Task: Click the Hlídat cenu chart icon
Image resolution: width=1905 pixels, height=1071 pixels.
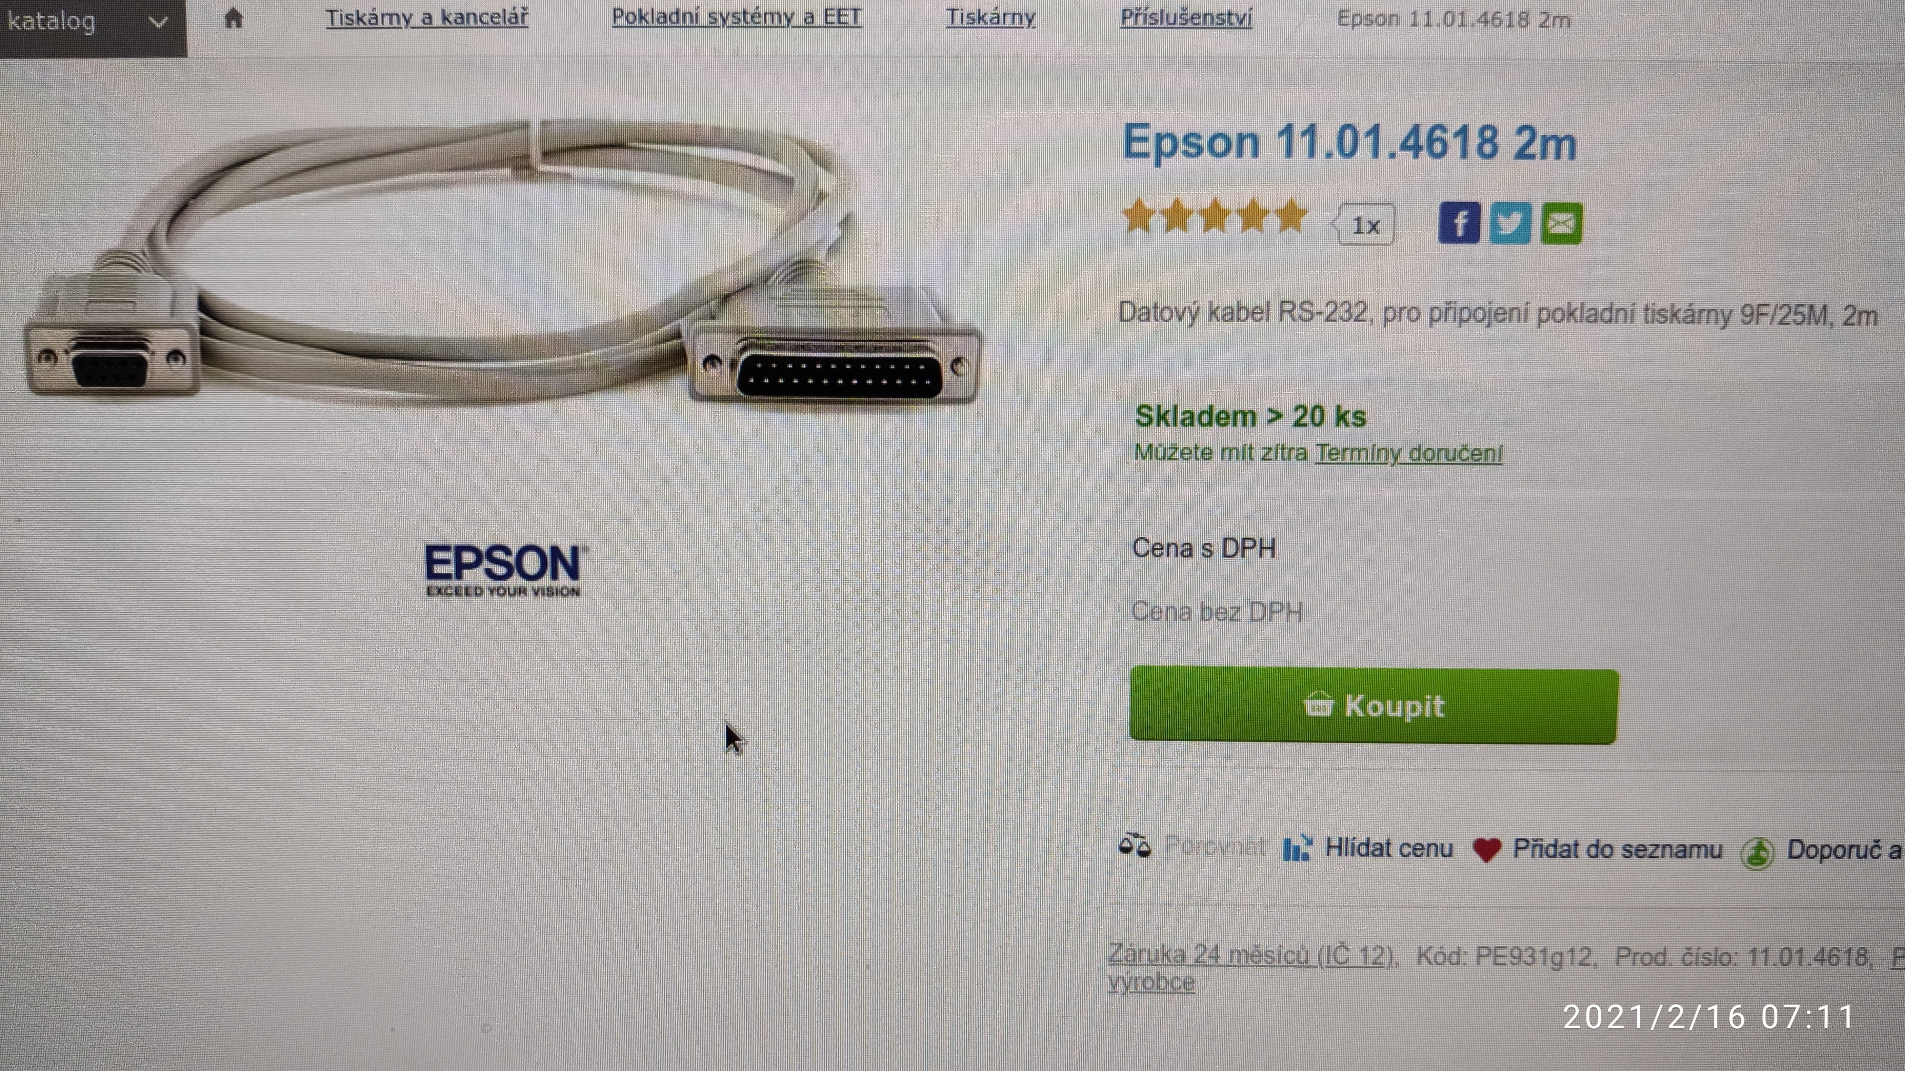Action: click(x=1298, y=848)
